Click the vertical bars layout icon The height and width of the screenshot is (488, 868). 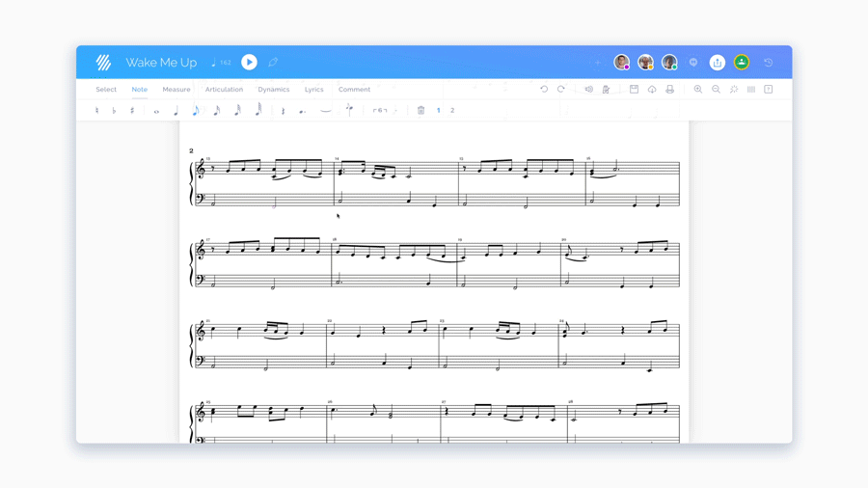[751, 89]
